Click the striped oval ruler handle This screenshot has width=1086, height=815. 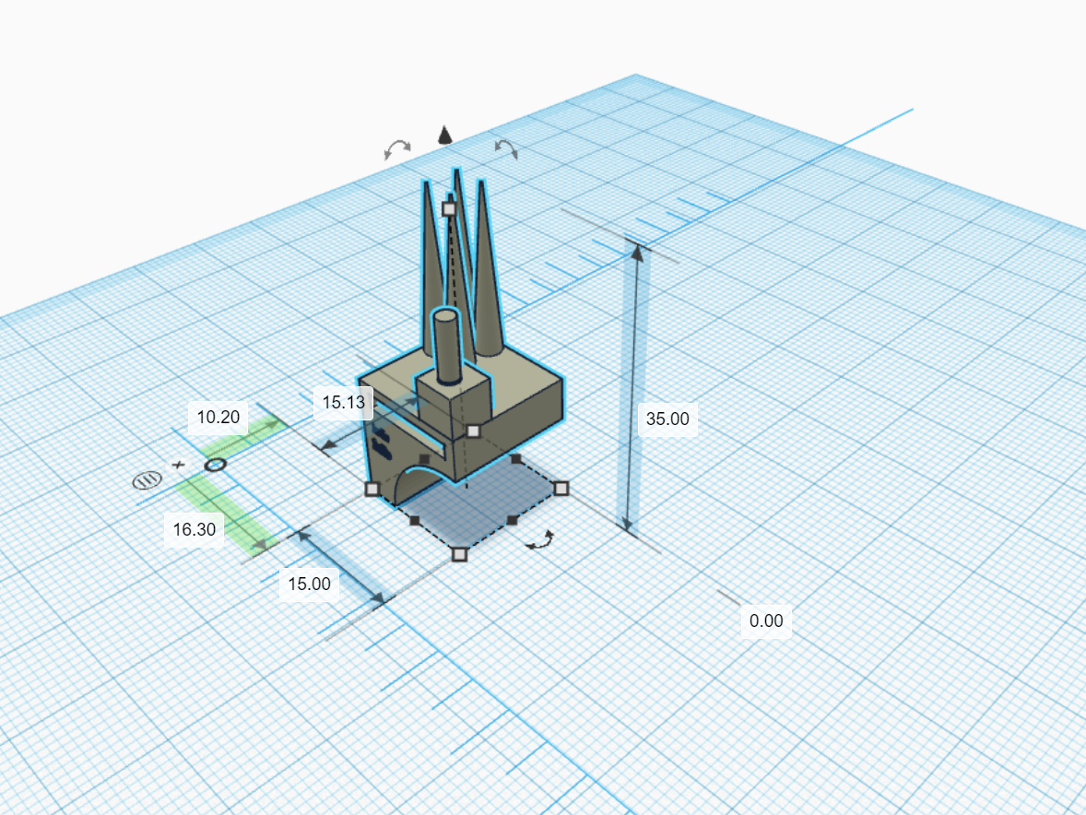pyautogui.click(x=147, y=479)
